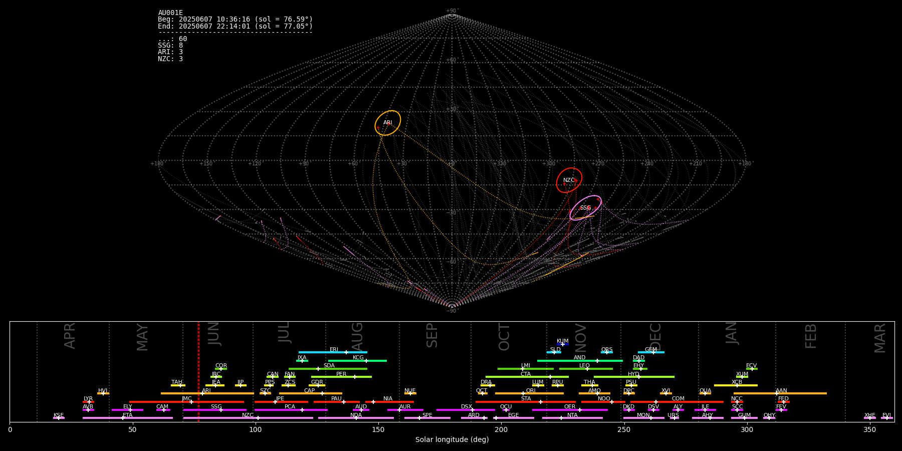Click the AUG month label
This screenshot has width=902, height=451.
[357, 337]
